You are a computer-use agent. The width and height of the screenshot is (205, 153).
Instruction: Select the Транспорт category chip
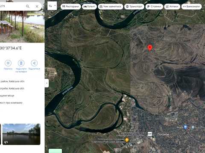click(x=134, y=6)
